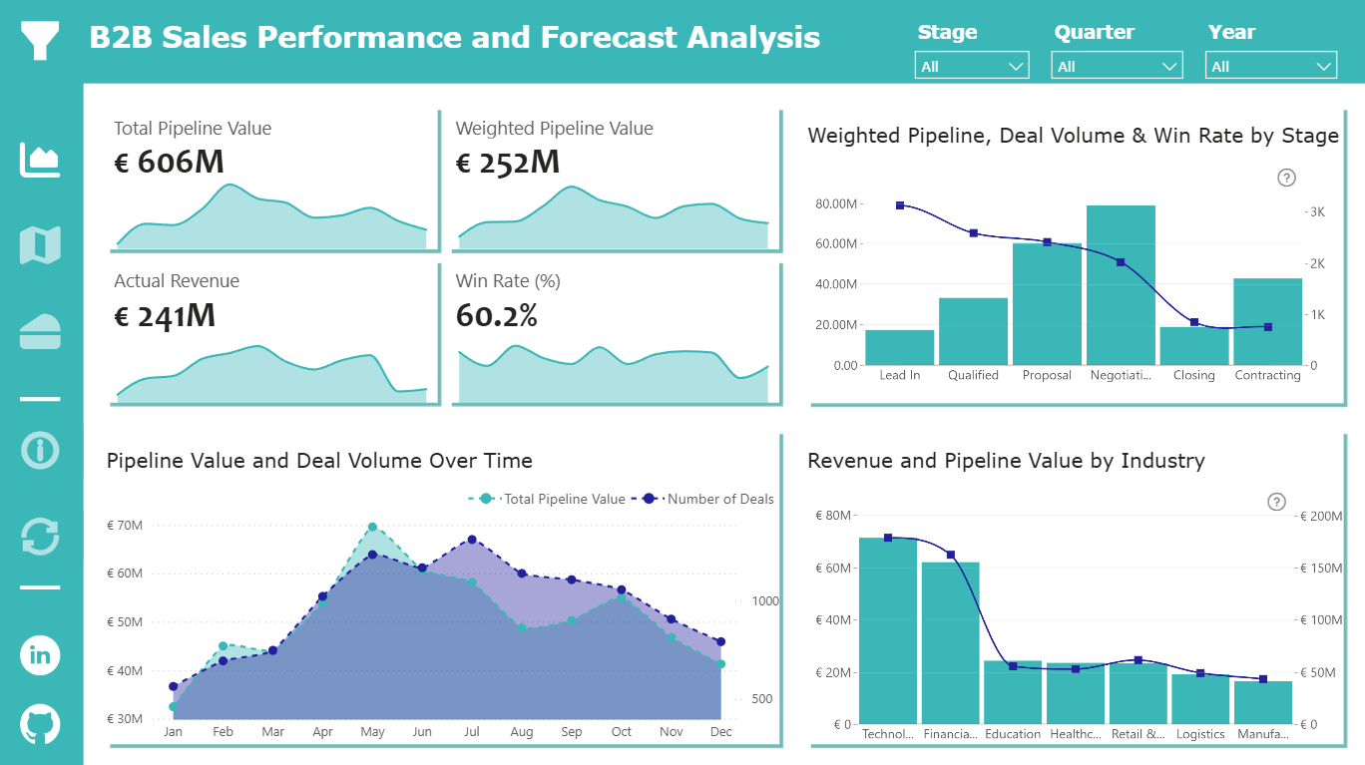Expand the Quarter filter dropdown
1365x765 pixels.
[x=1117, y=66]
